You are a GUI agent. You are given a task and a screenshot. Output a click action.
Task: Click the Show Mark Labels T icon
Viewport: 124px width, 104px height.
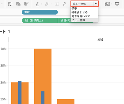click(x=57, y=4)
